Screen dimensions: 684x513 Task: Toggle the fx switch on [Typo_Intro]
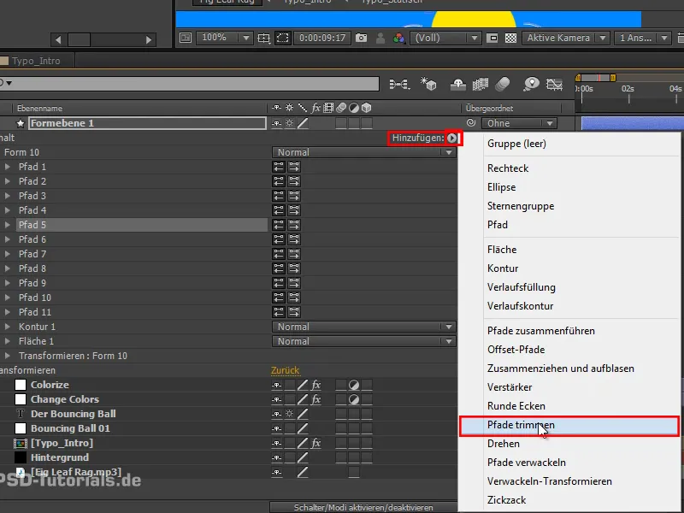(315, 443)
